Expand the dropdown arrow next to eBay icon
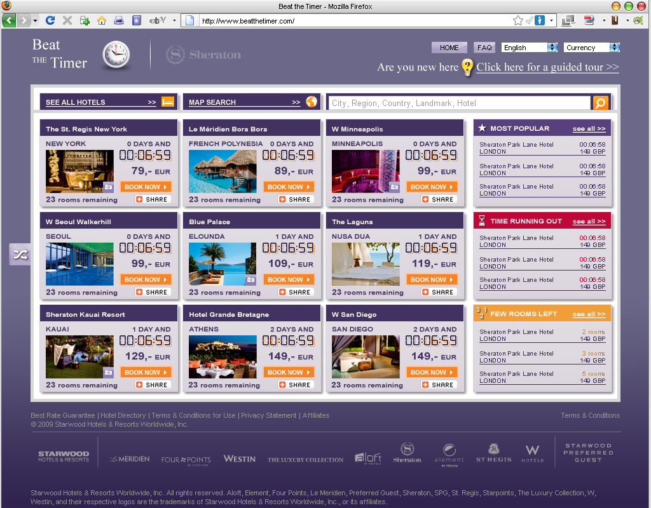651x508 pixels. coord(174,20)
